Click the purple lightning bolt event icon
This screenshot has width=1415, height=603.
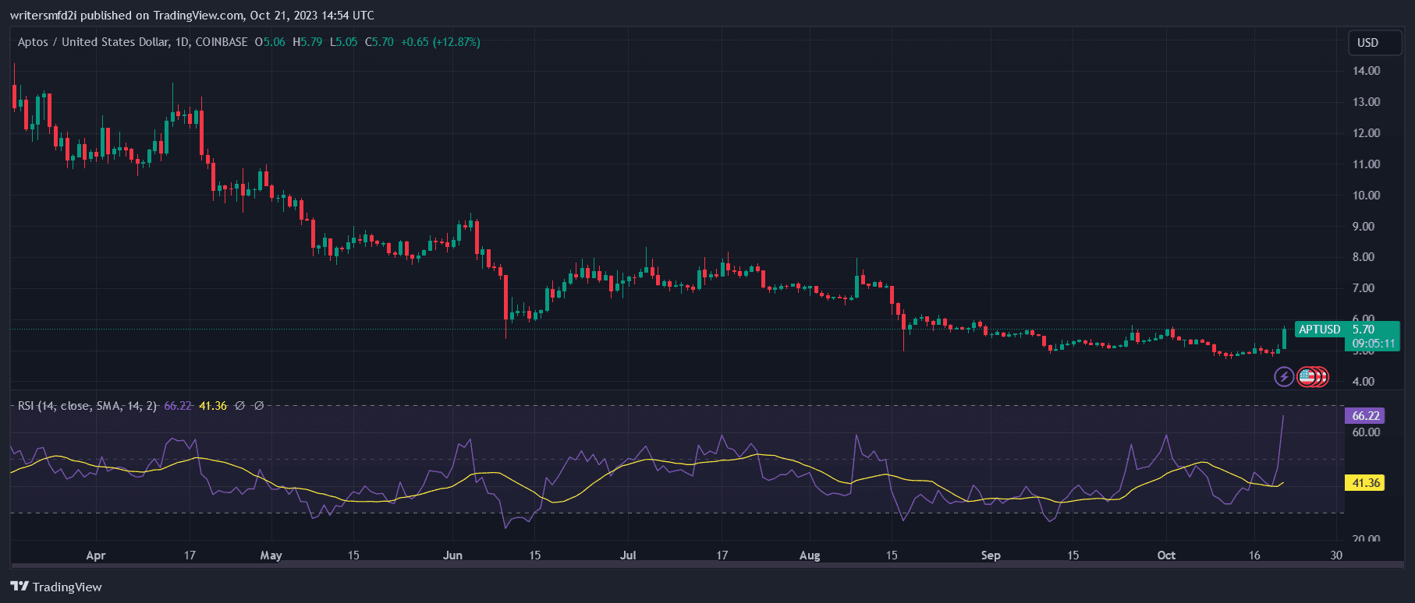click(x=1283, y=377)
